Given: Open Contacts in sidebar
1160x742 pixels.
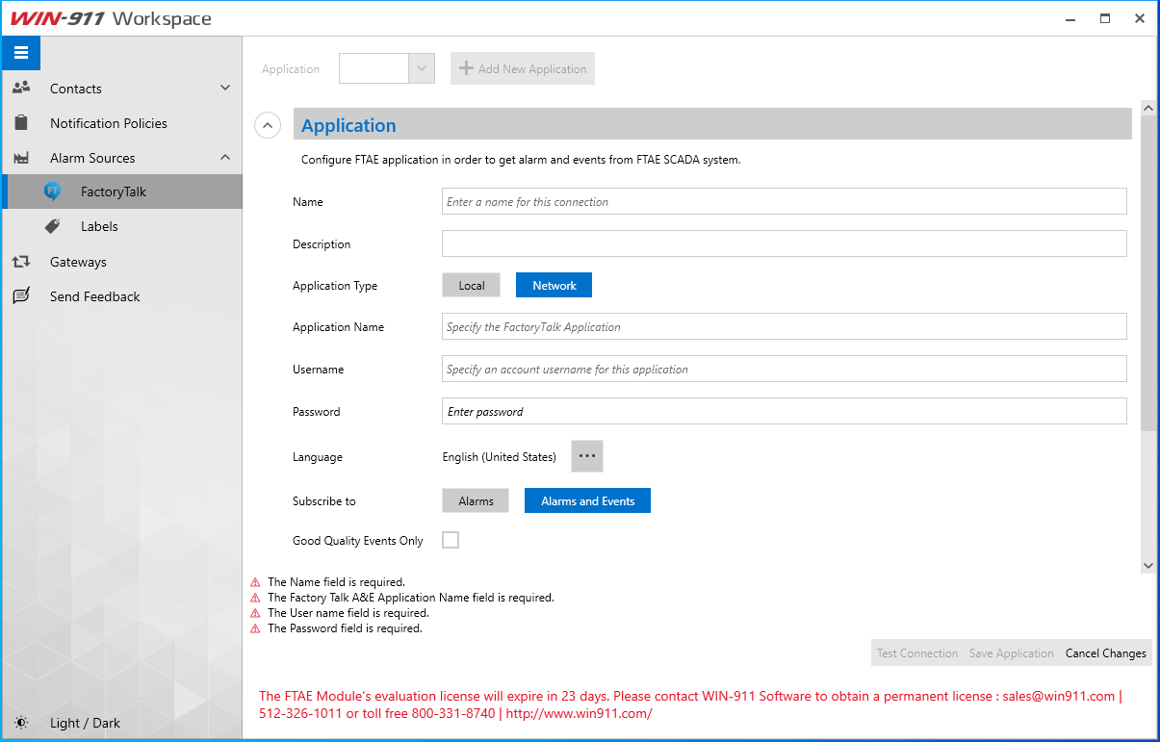Looking at the screenshot, I should 121,89.
